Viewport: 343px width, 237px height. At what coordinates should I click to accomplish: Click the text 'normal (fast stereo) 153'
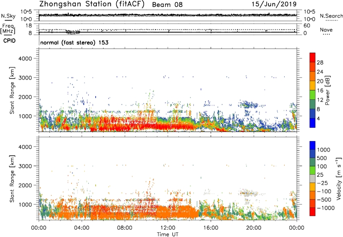[74, 42]
